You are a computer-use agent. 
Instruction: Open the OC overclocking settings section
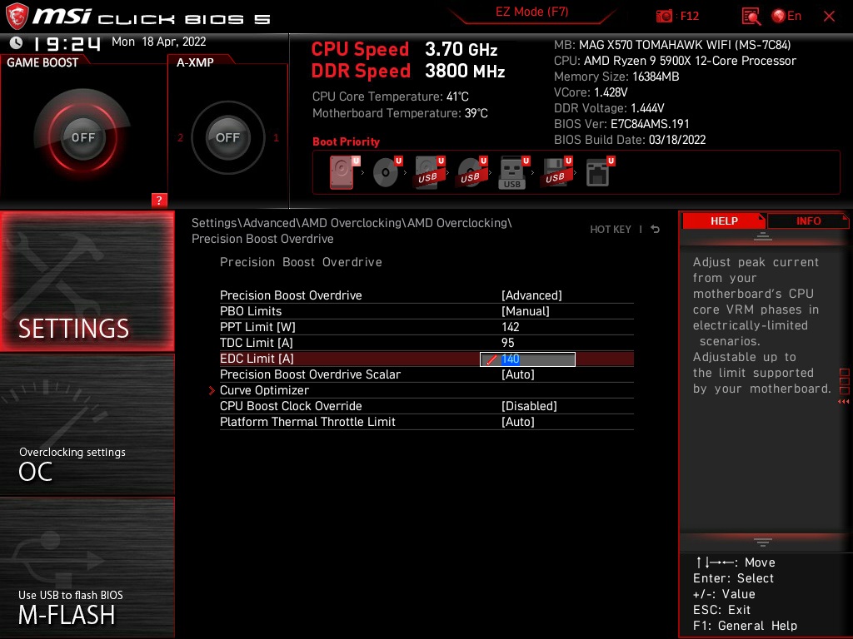point(87,424)
